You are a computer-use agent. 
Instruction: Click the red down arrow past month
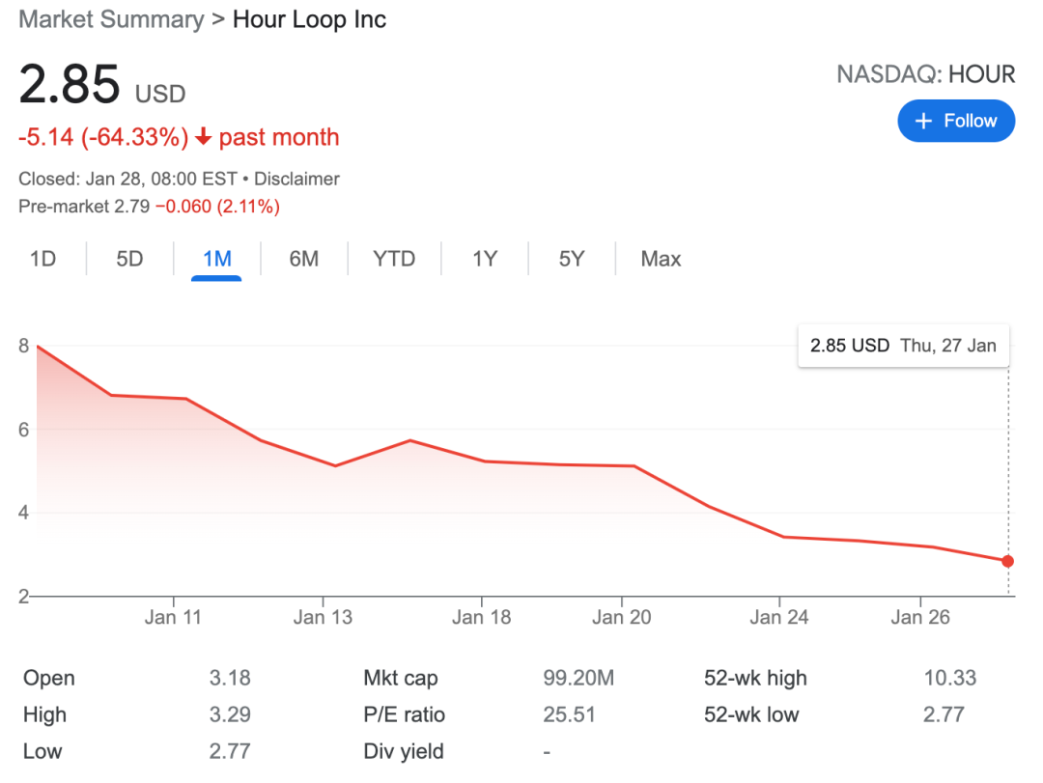click(204, 137)
